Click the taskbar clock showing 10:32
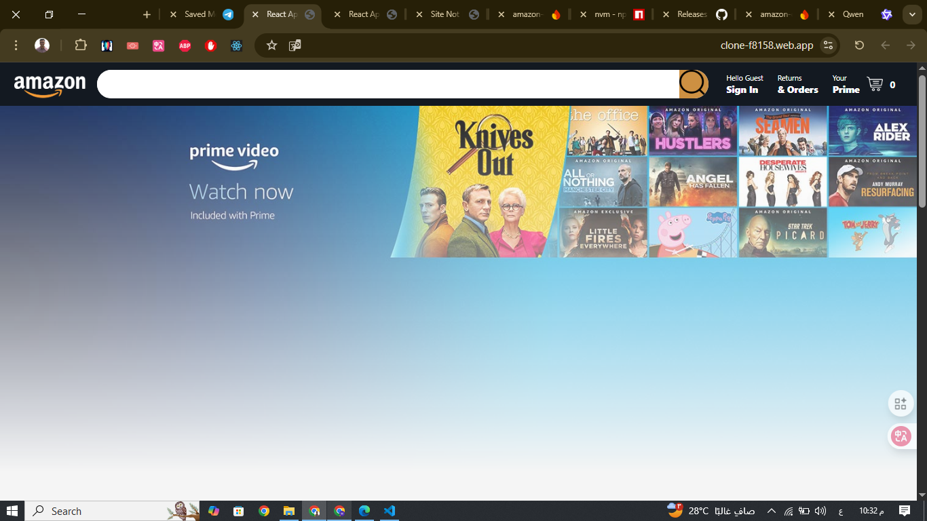 point(872,511)
